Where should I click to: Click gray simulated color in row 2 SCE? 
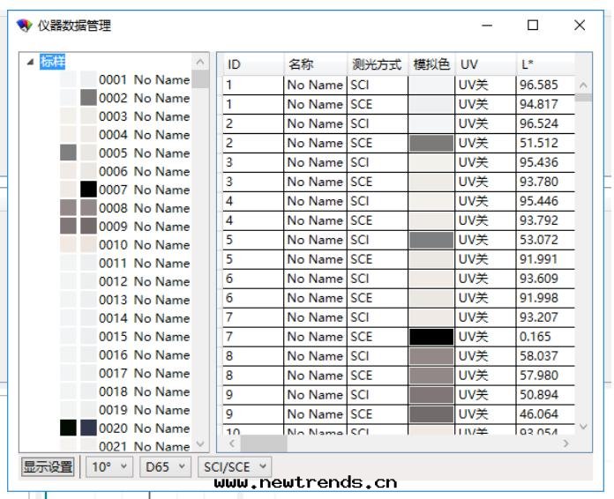[431, 144]
